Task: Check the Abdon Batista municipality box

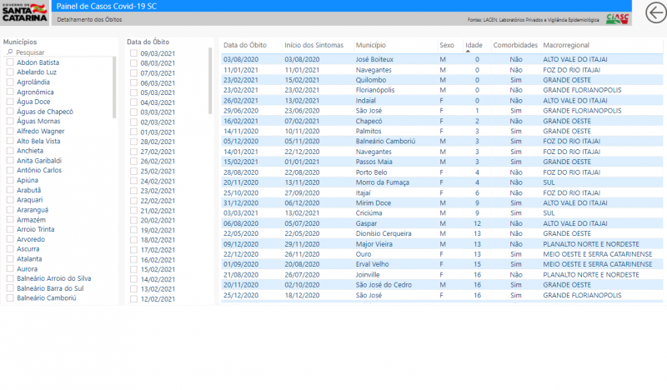Action: point(10,62)
